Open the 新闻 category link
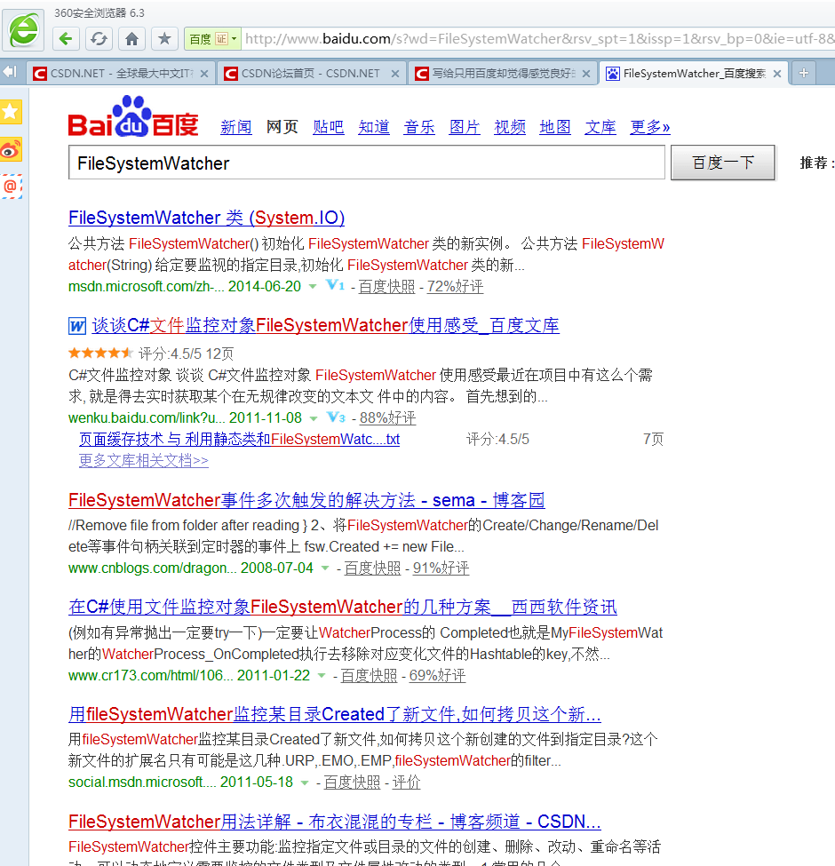 point(235,127)
